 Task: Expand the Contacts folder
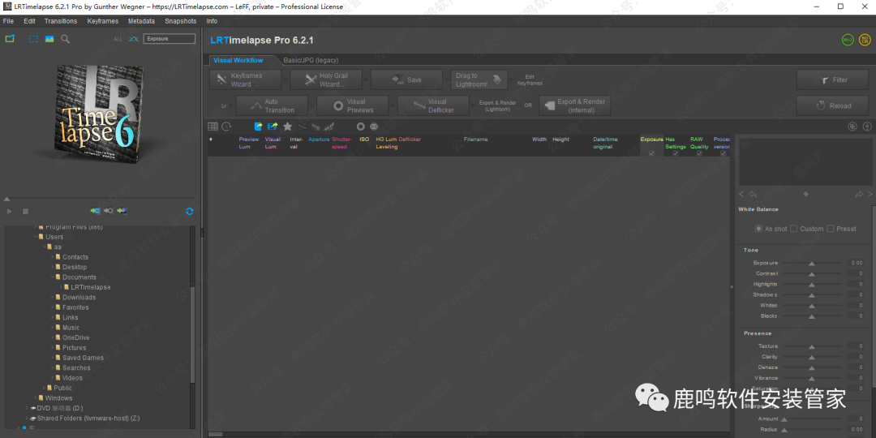(x=52, y=257)
